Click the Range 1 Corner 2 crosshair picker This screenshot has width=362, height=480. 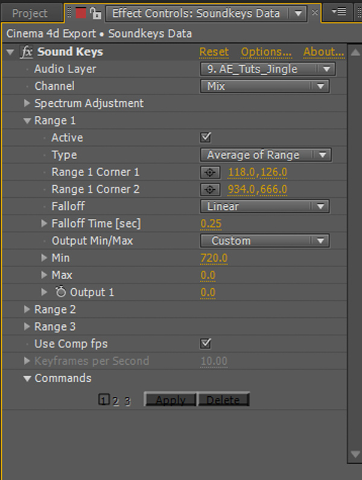(210, 189)
